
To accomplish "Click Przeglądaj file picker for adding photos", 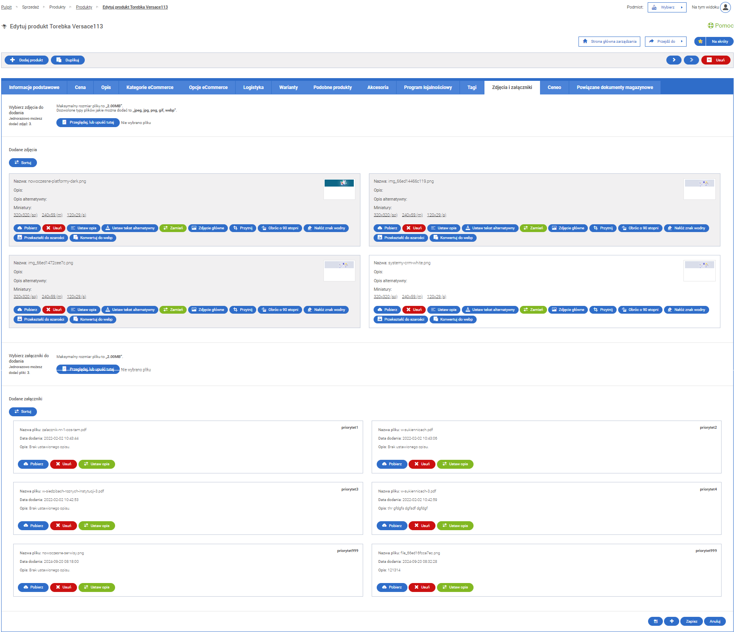I will 88,122.
